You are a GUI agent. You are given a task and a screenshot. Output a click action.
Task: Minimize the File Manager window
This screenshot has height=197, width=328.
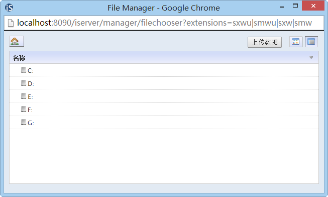(282, 7)
